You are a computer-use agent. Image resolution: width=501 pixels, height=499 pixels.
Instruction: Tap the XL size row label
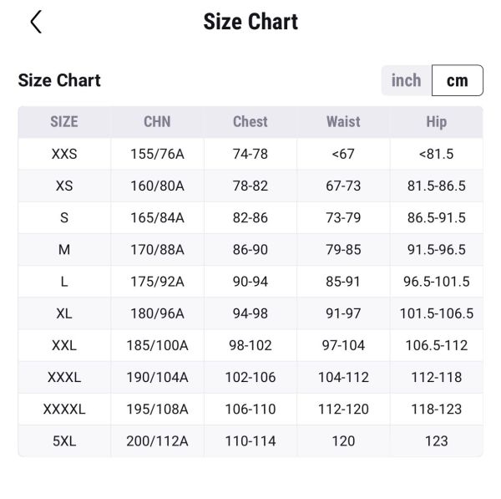[x=64, y=313]
